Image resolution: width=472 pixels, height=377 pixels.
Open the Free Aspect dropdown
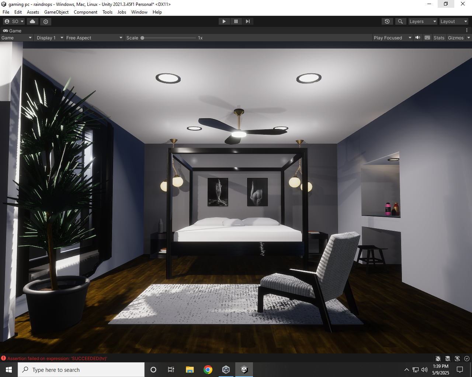(x=94, y=38)
